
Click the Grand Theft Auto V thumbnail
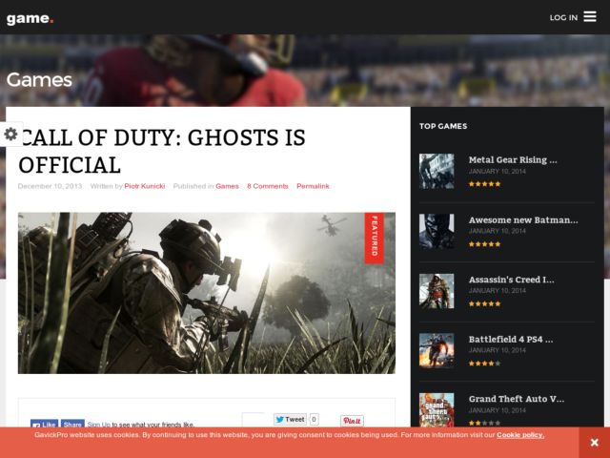[x=437, y=409]
